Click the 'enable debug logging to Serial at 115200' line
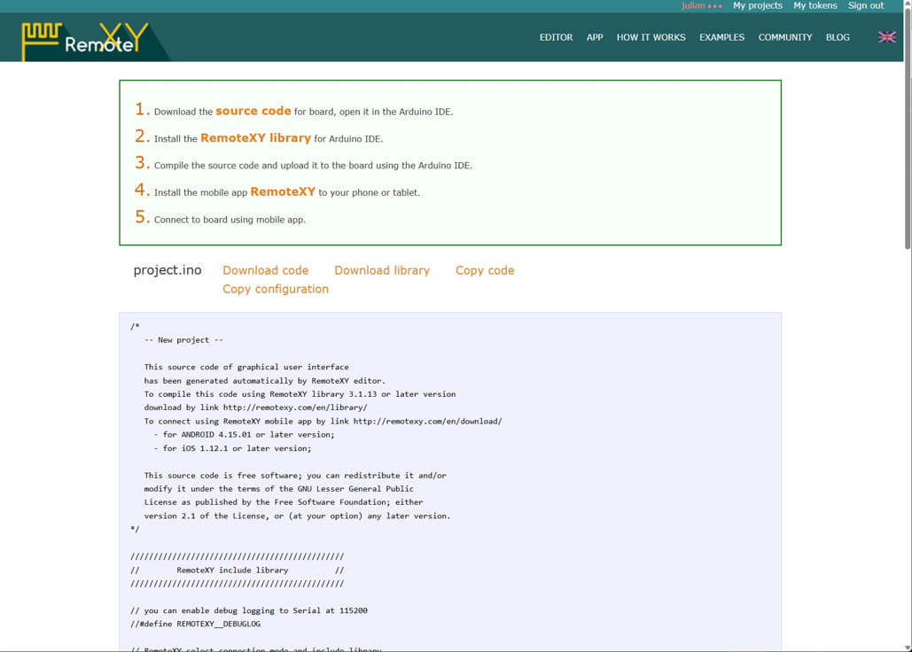The height and width of the screenshot is (652, 912). coord(249,610)
